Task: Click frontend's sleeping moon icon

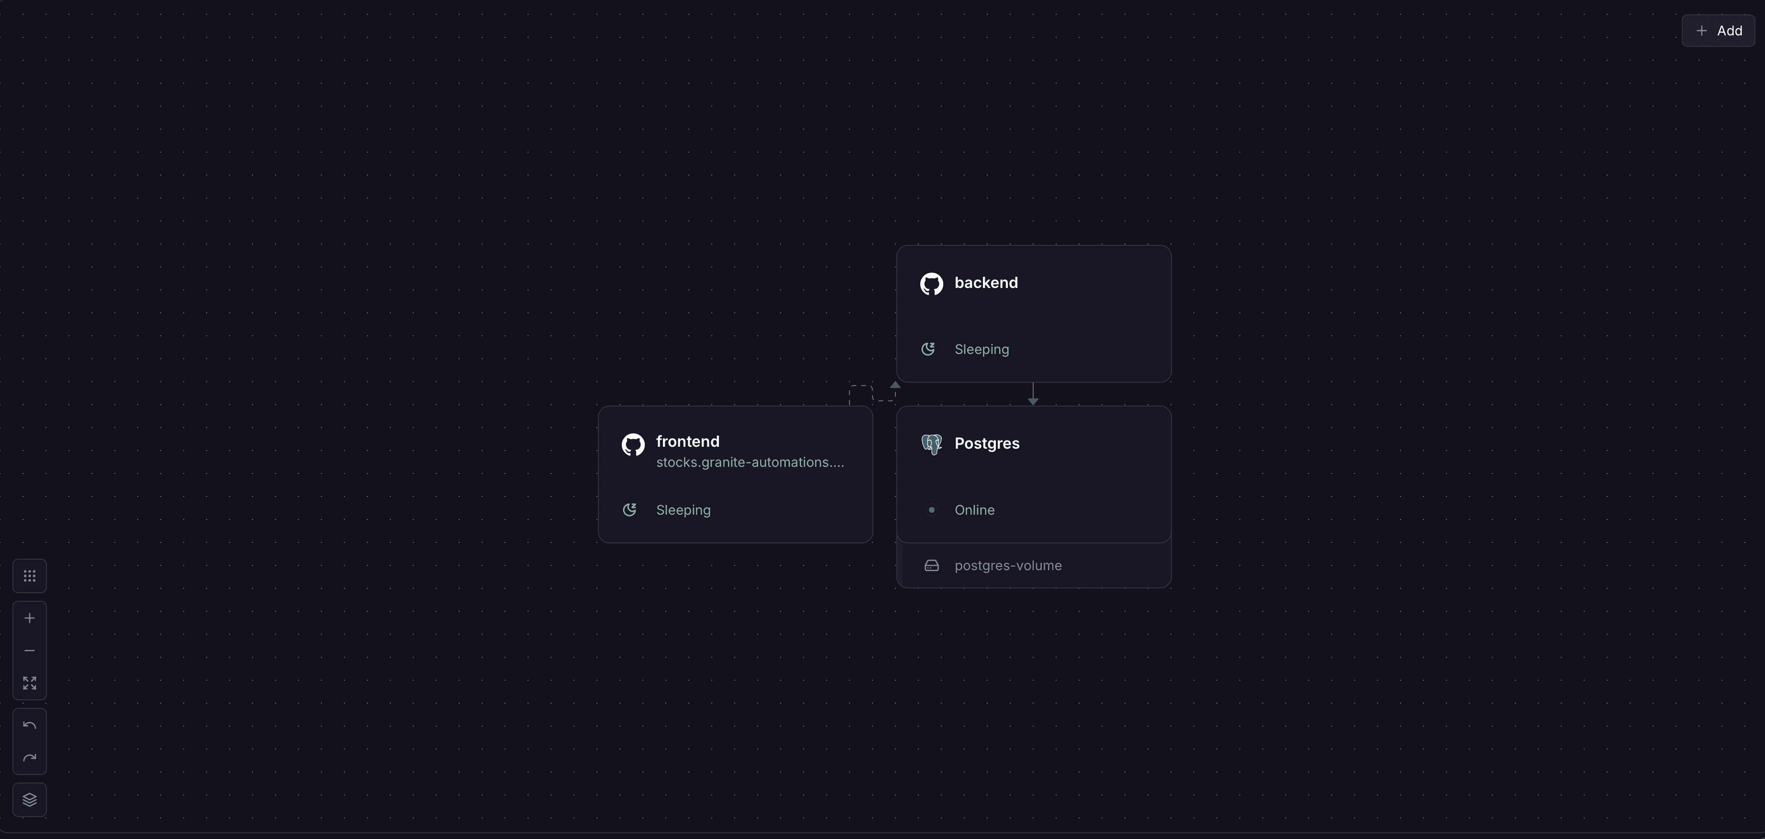Action: click(x=629, y=509)
